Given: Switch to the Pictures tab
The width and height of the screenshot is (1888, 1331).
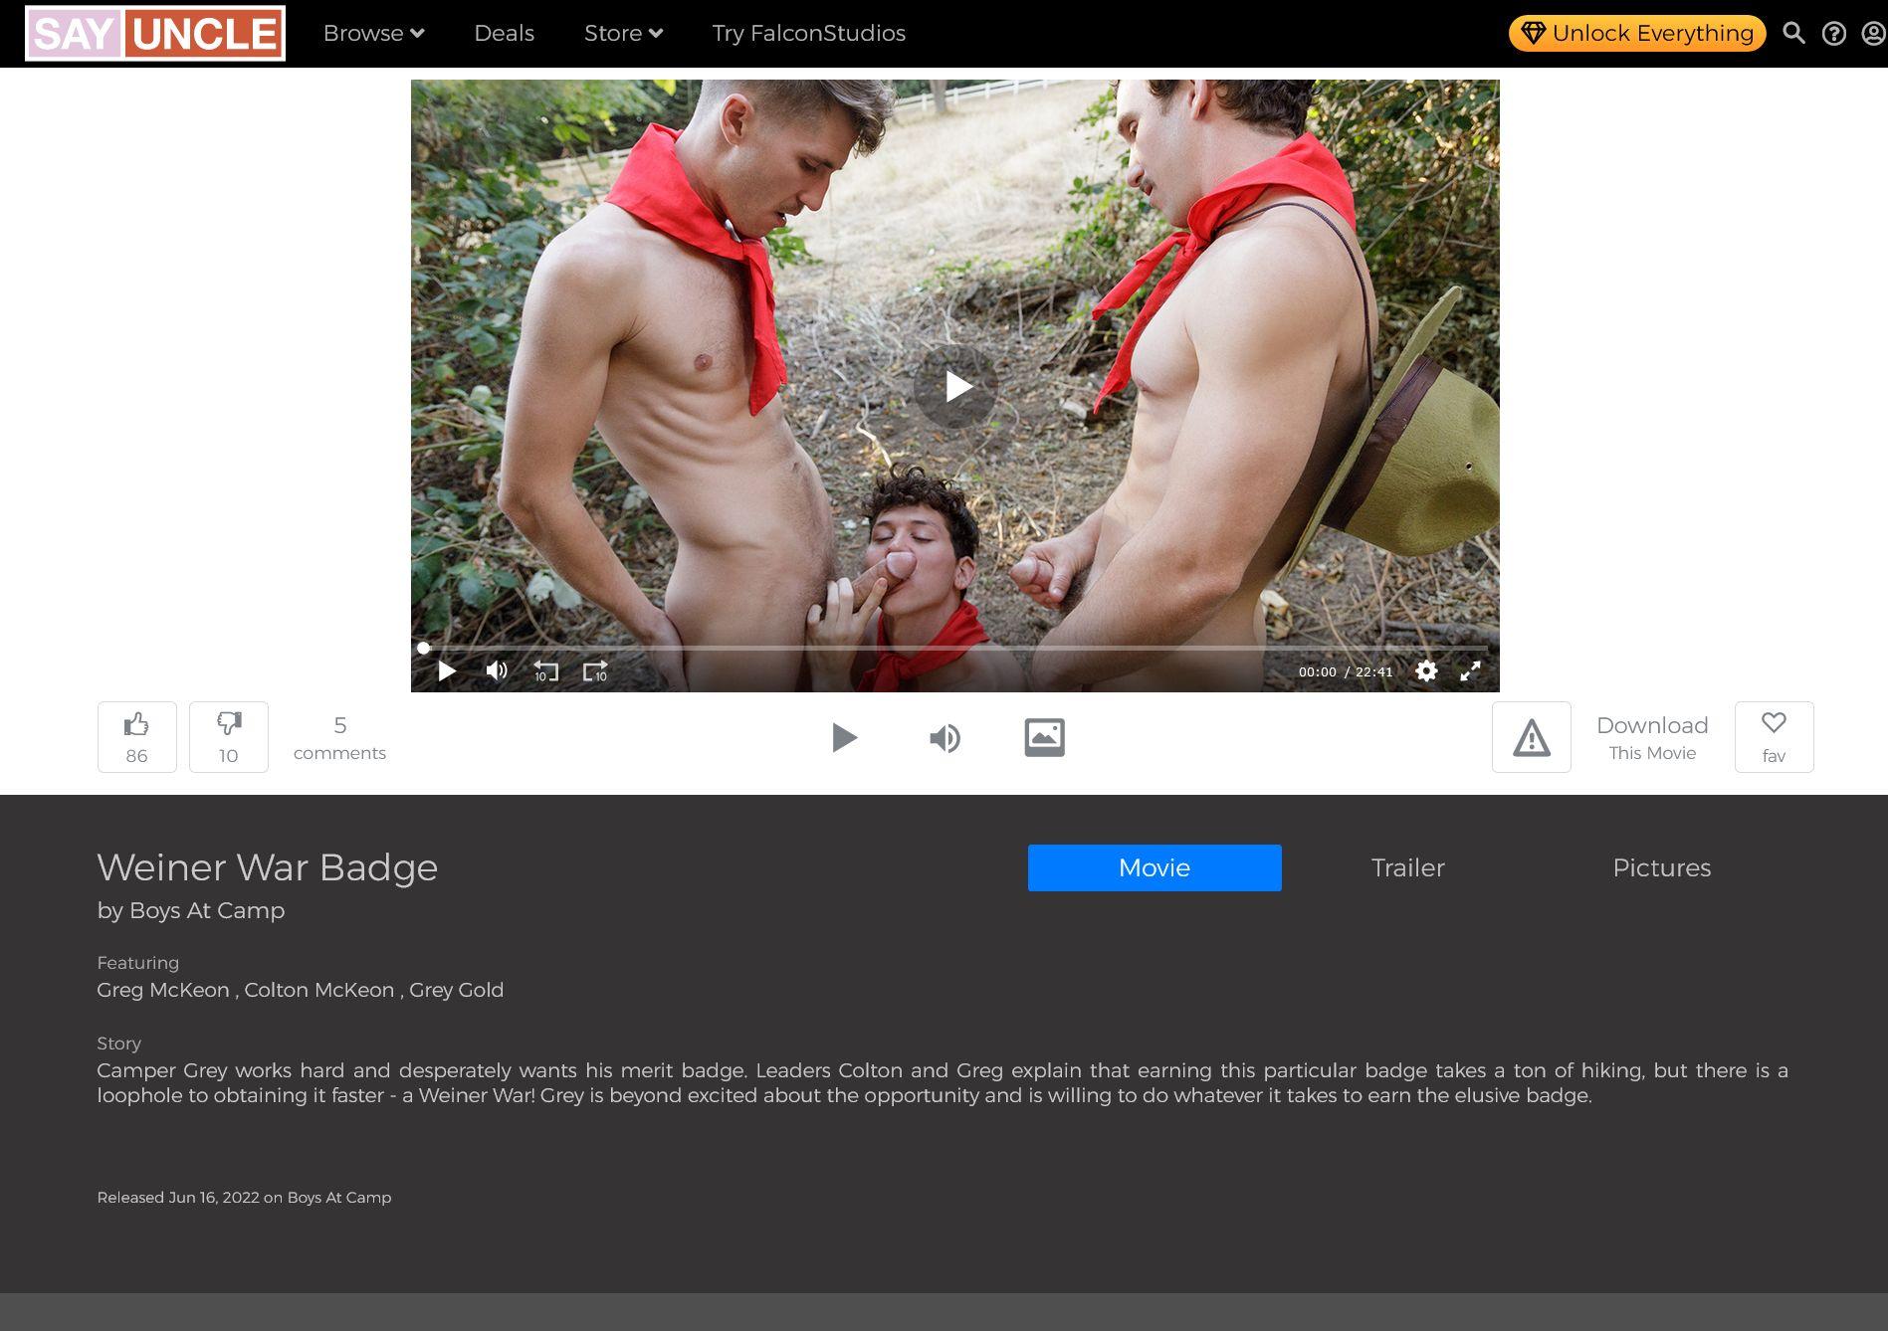Looking at the screenshot, I should point(1661,867).
